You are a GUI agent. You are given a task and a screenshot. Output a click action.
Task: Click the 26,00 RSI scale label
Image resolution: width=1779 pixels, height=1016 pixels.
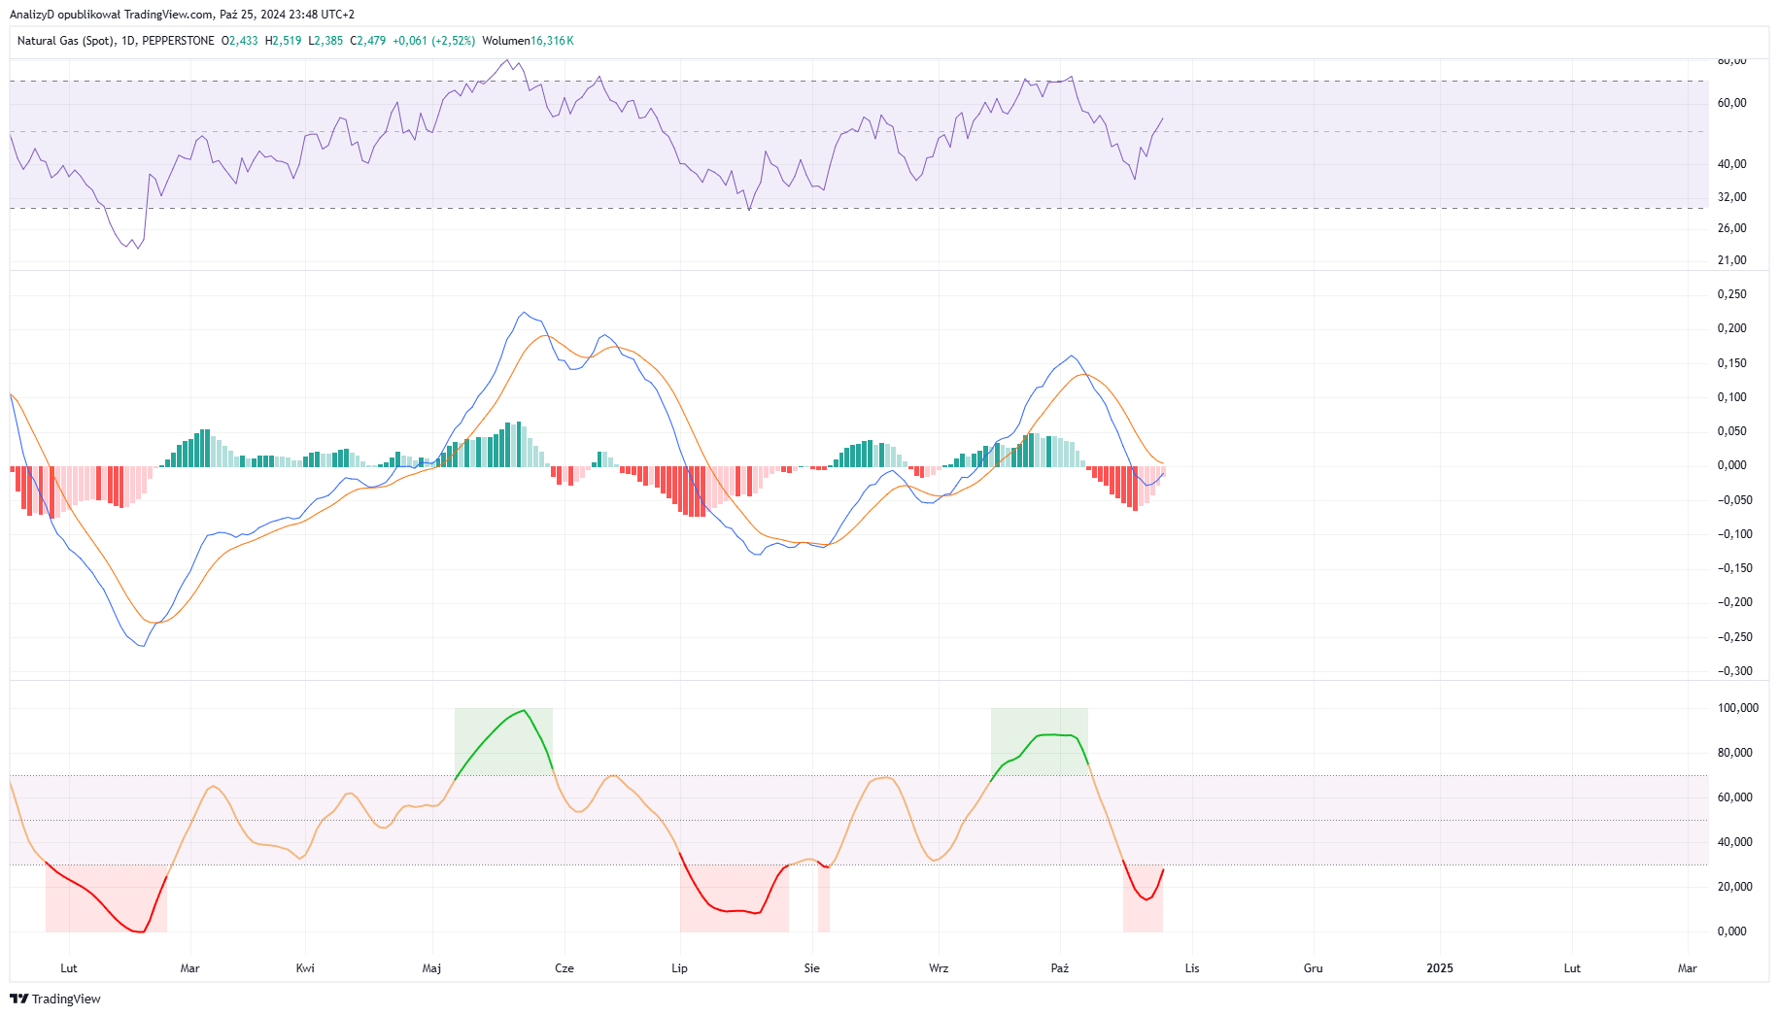[x=1731, y=228]
